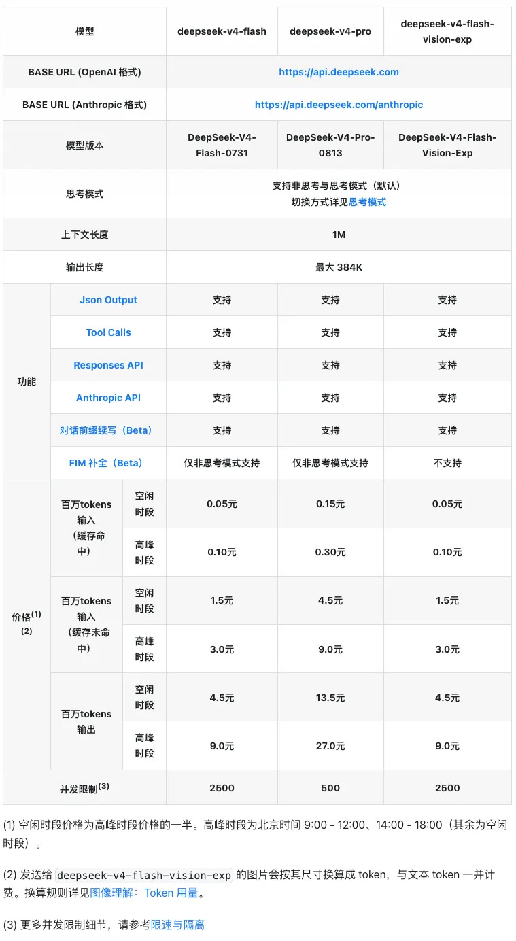Open the Tool Calls feature link
Viewport: 516px width, 941px height.
[x=108, y=332]
